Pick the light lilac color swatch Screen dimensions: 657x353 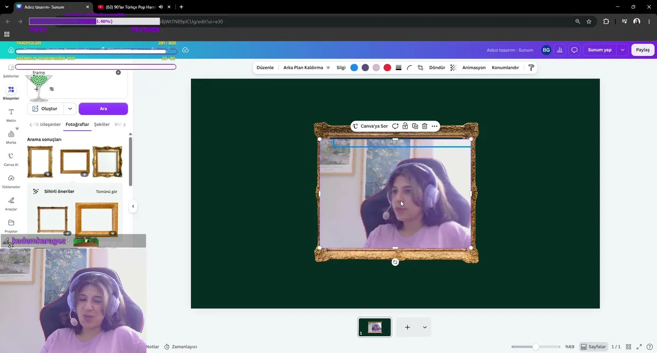(x=376, y=68)
